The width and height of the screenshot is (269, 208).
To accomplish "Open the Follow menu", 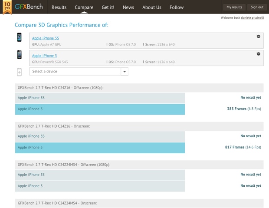I will (177, 7).
